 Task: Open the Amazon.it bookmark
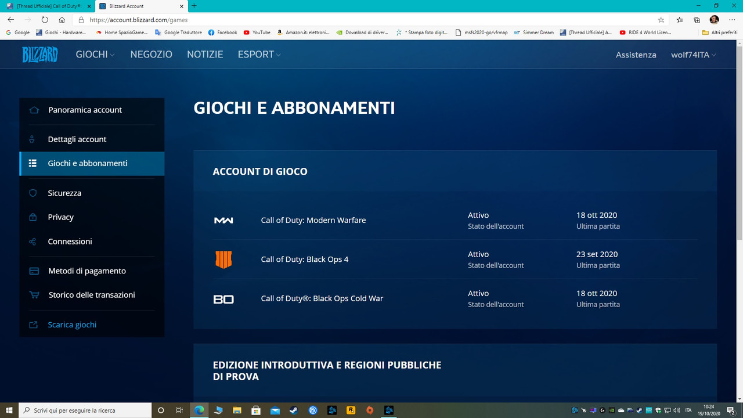(x=303, y=33)
